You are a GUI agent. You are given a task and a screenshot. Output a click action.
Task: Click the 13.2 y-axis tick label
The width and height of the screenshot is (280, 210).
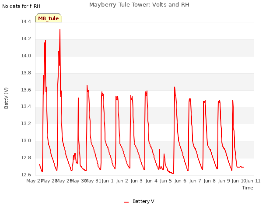click(x=26, y=123)
